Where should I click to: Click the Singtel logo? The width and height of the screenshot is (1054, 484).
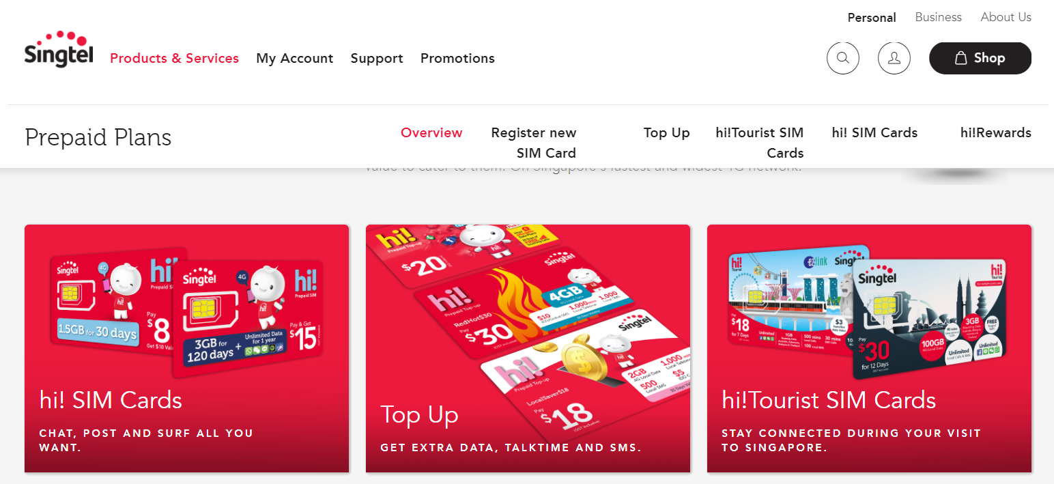[x=59, y=49]
